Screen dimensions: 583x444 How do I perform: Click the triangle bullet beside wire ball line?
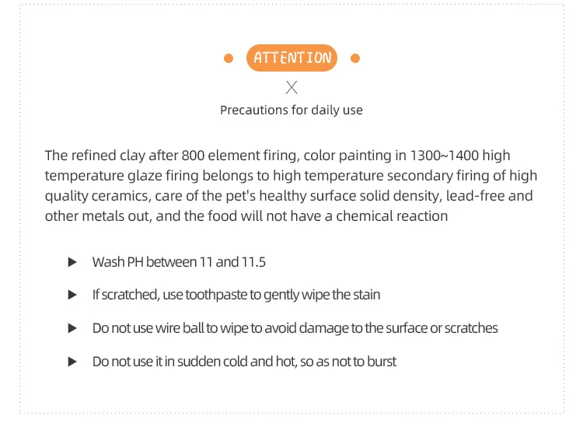pyautogui.click(x=72, y=328)
